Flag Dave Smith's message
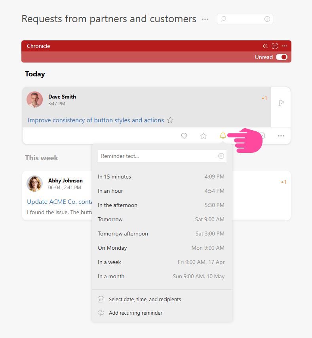Image resolution: width=312 pixels, height=338 pixels. (x=281, y=103)
